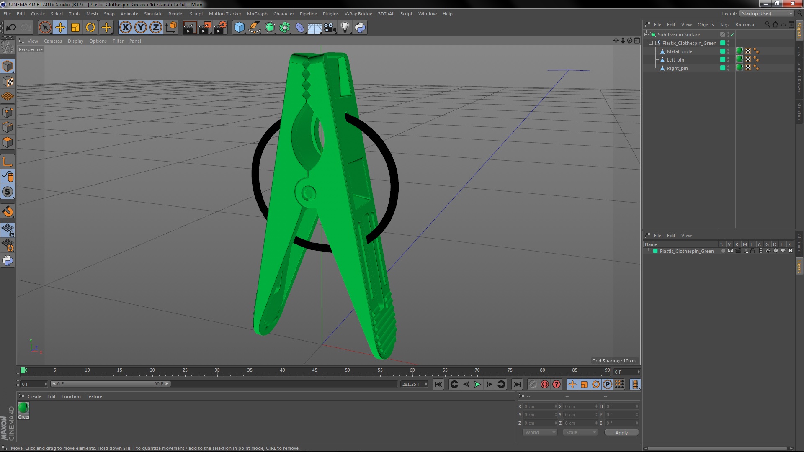The image size is (804, 452).
Task: Open the Mesh menu
Action: (92, 14)
